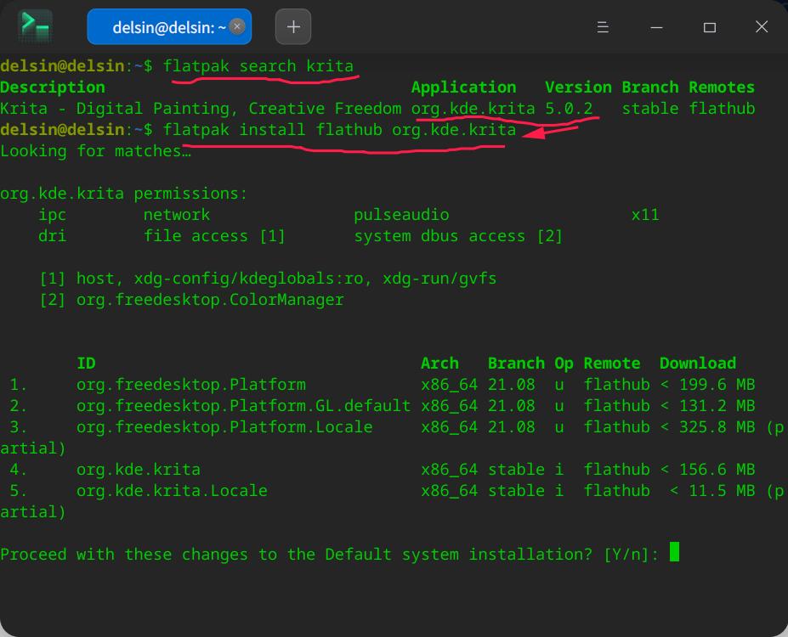Click 'system dbus access [2]' permission
This screenshot has height=637, width=788.
coord(458,236)
